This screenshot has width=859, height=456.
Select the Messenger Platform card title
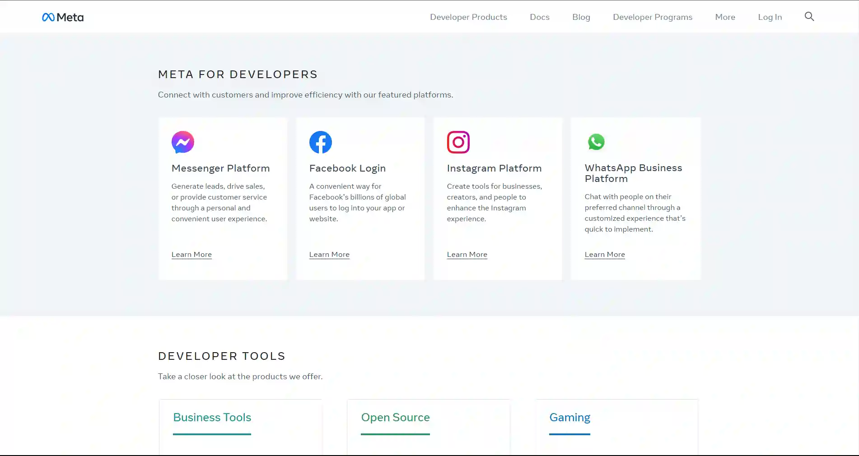pos(221,168)
